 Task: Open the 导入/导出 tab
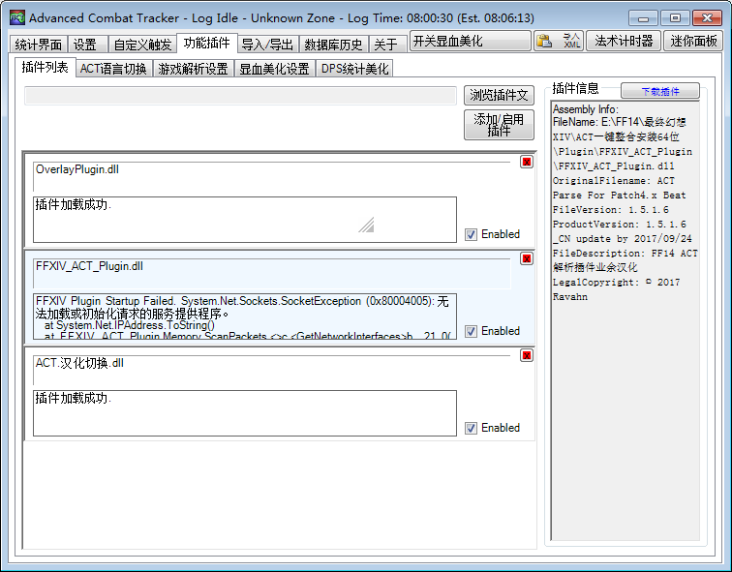click(x=268, y=45)
